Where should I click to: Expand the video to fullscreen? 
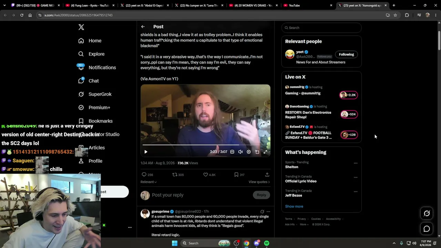pos(265,152)
